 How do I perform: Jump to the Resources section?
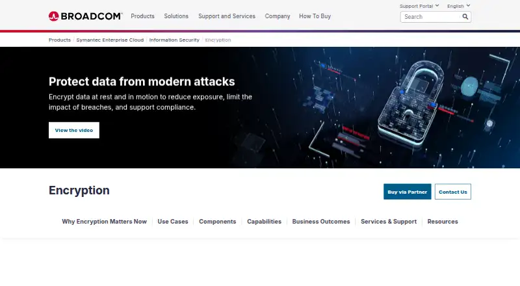coord(443,222)
